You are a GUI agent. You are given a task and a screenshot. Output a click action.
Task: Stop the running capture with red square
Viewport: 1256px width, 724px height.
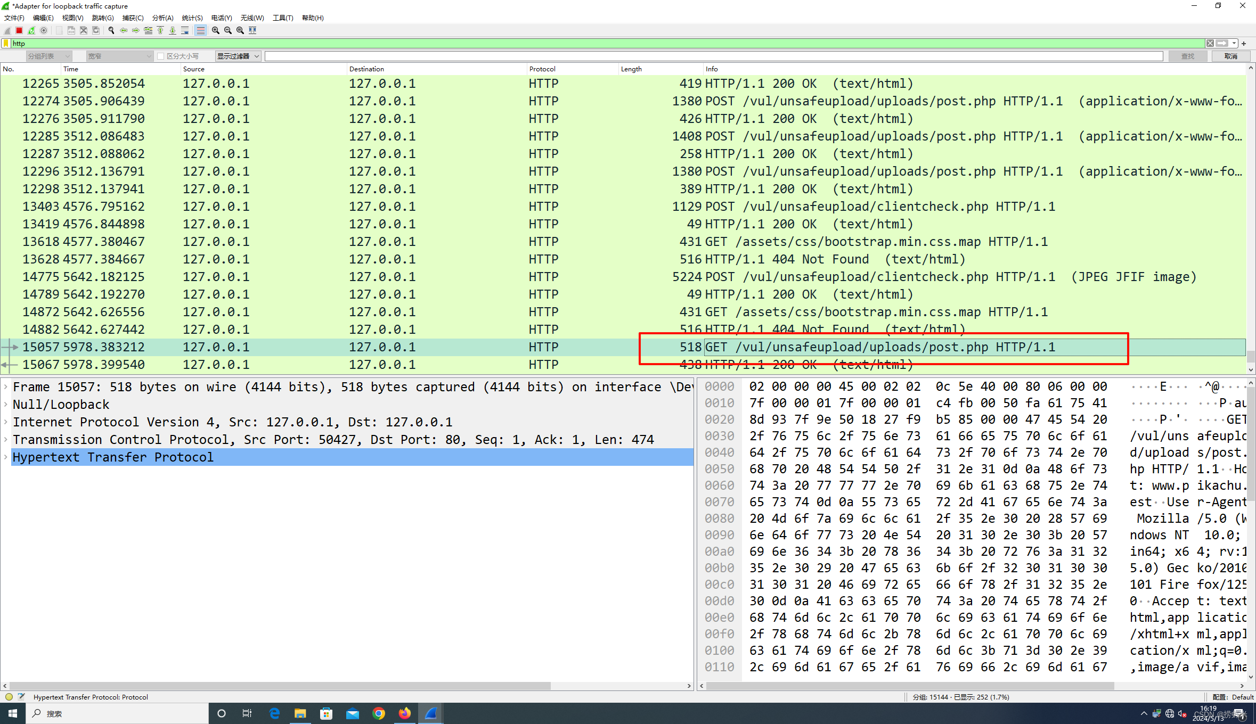(19, 30)
